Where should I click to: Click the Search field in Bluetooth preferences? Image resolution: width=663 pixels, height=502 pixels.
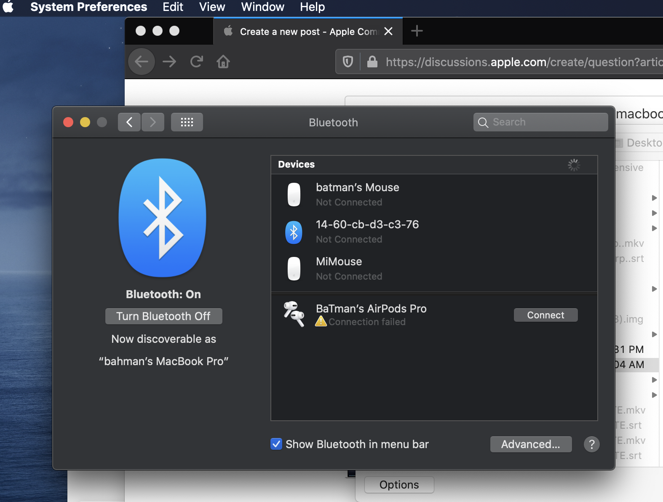540,122
